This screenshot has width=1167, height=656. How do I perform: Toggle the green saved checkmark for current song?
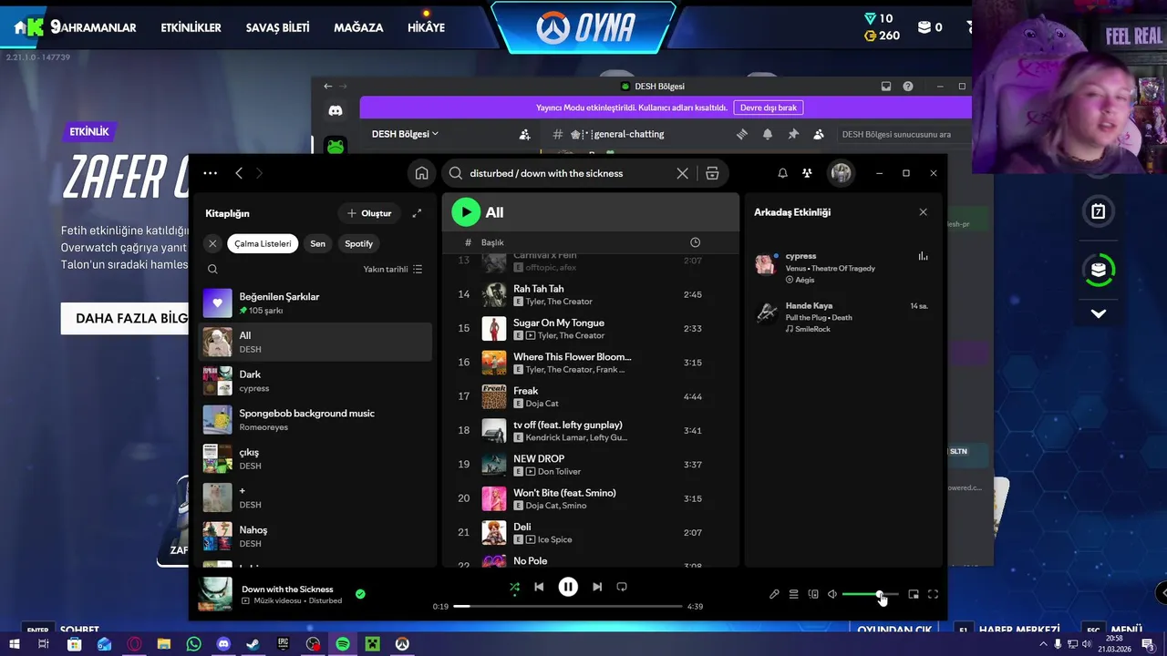pos(360,594)
